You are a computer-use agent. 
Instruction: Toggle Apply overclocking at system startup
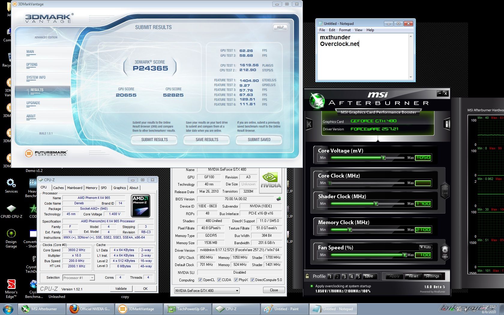pos(312,286)
